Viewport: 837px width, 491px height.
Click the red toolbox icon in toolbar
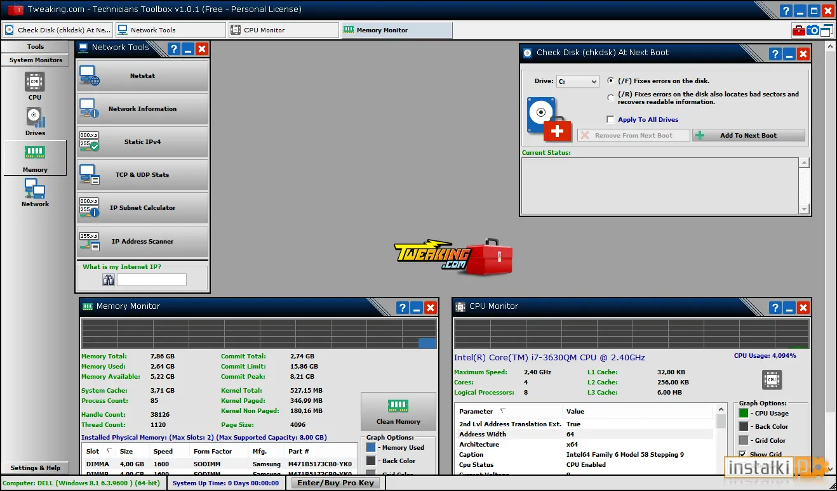798,30
